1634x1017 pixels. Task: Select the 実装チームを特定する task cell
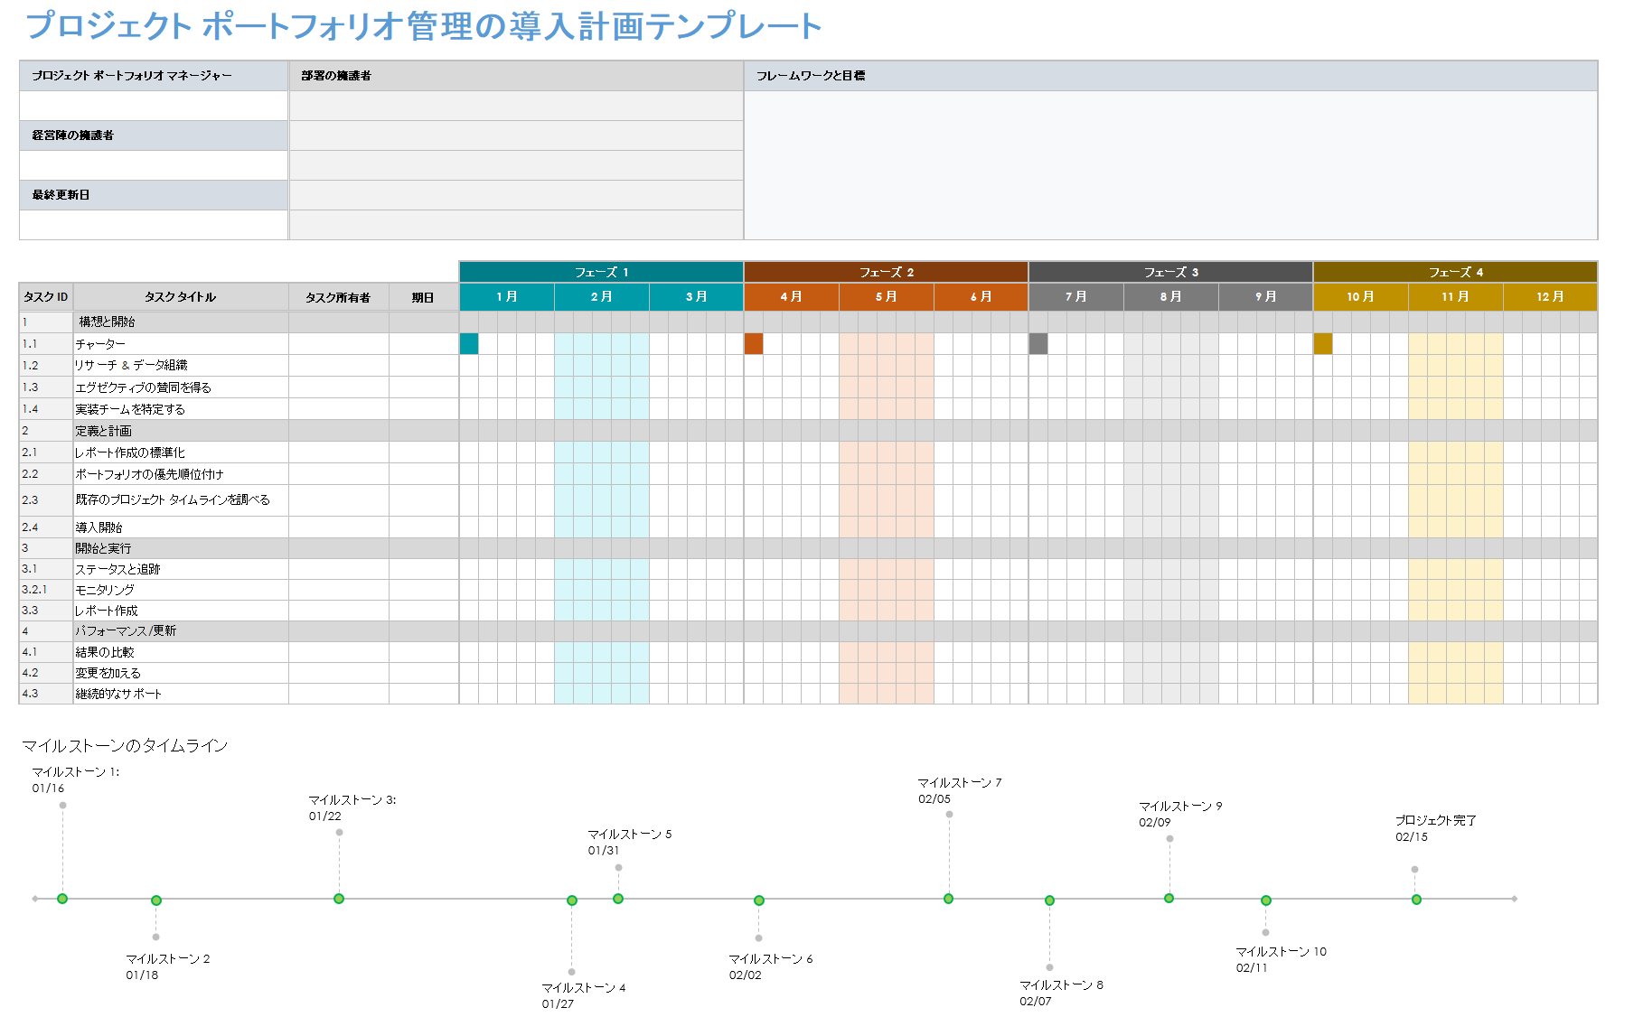click(181, 409)
